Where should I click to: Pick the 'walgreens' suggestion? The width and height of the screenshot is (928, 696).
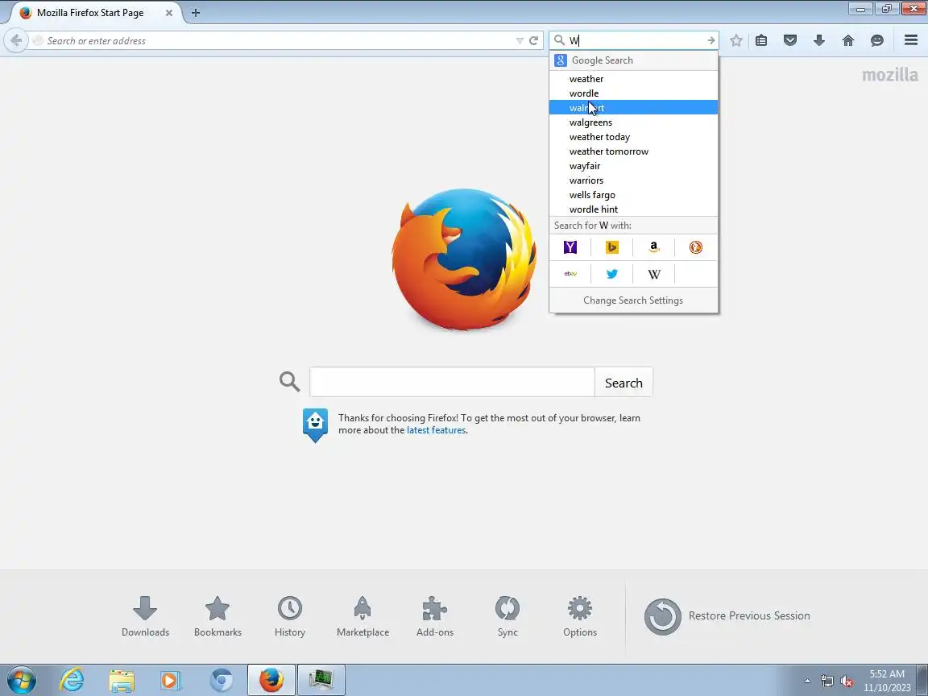[633, 122]
